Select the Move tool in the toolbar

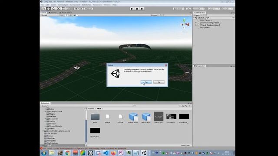(x=48, y=9)
